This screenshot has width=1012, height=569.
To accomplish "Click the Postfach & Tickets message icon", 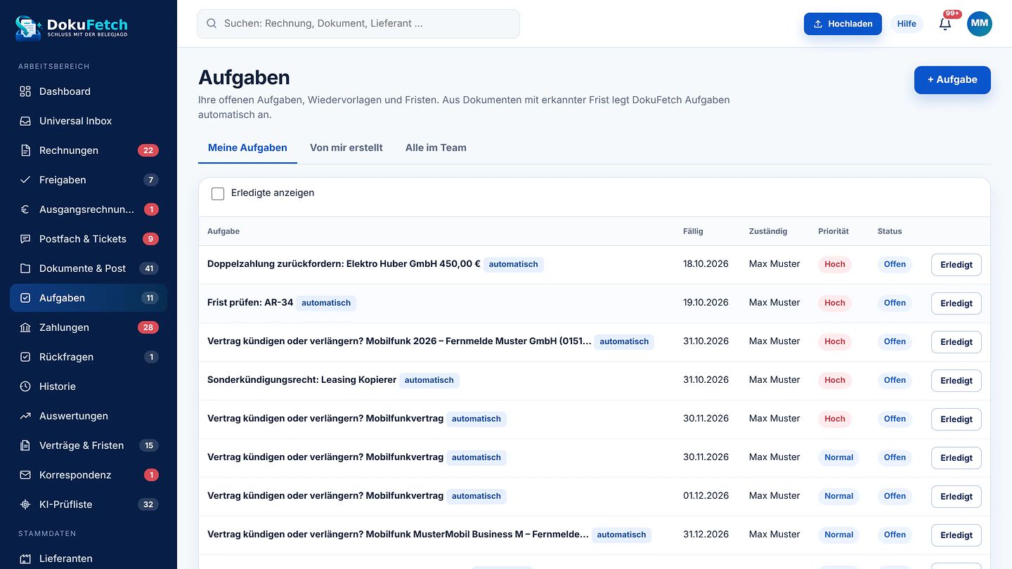I will pos(25,239).
